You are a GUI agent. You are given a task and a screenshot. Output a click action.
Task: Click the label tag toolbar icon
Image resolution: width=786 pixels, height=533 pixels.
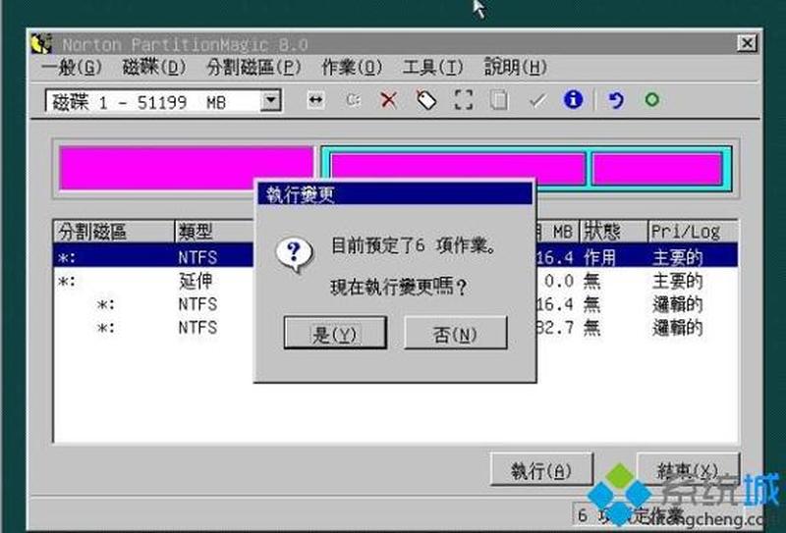426,100
